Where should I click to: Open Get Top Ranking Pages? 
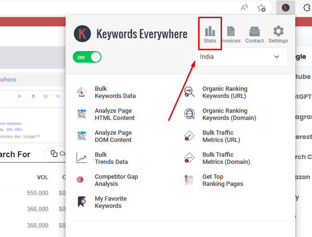pos(223,180)
